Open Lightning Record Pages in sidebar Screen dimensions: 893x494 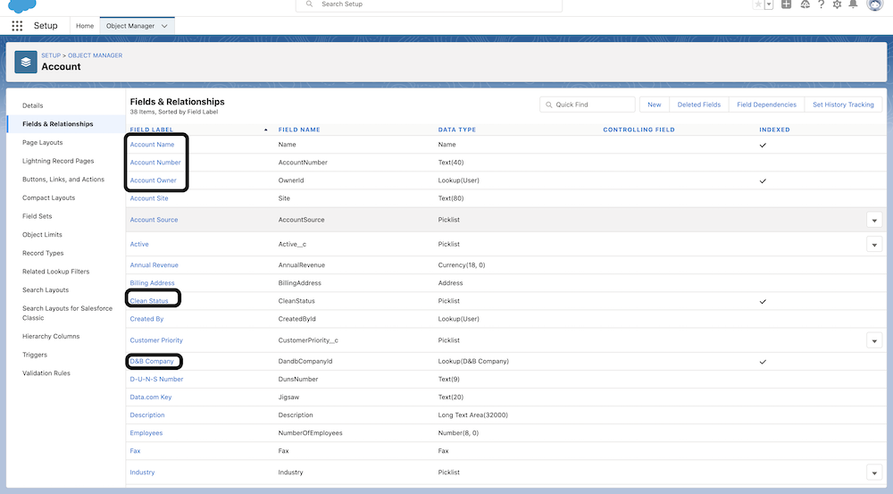click(x=58, y=161)
